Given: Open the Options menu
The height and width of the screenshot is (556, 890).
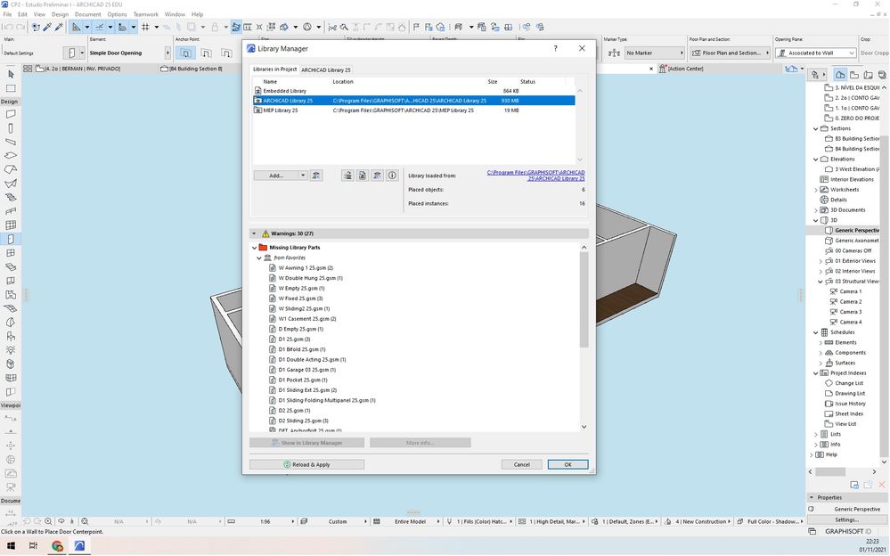Looking at the screenshot, I should [x=117, y=14].
